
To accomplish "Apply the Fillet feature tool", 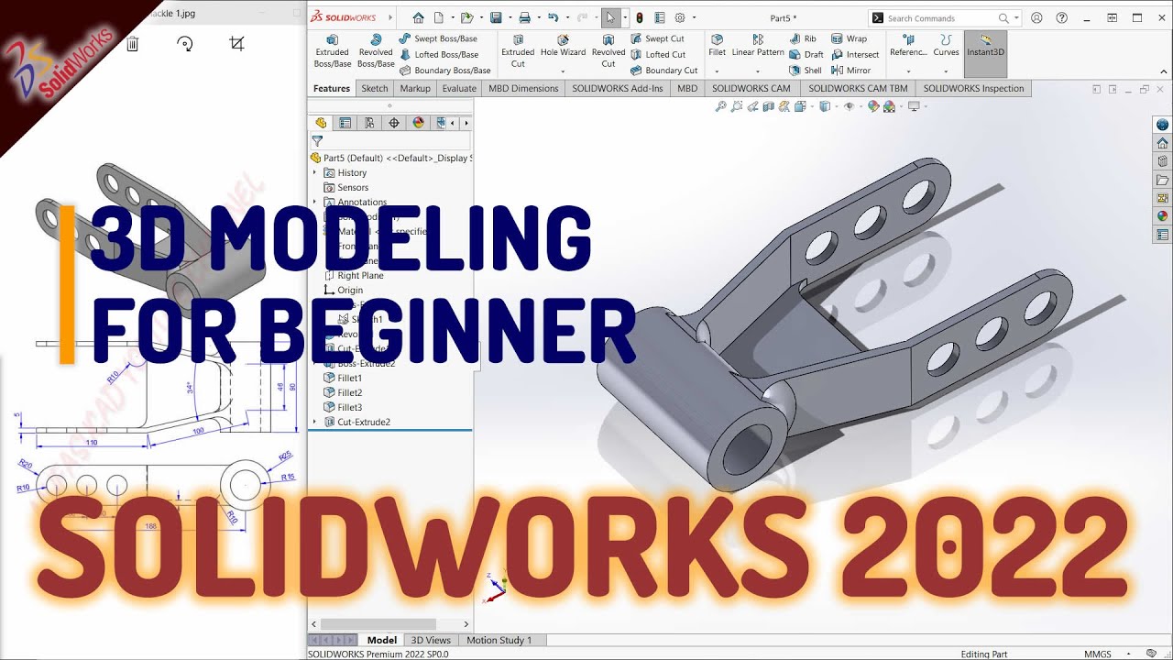I will 717,46.
